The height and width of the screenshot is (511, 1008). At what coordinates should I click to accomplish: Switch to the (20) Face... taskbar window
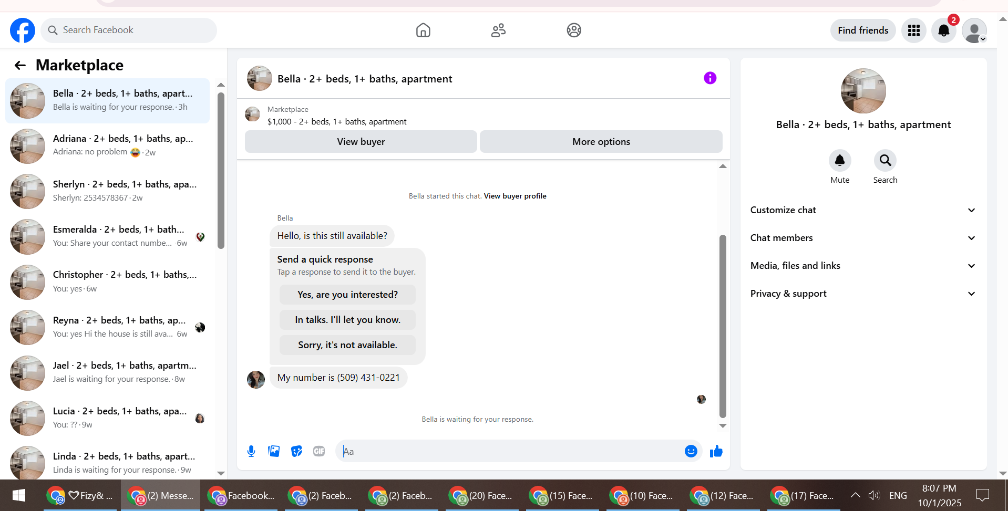482,495
